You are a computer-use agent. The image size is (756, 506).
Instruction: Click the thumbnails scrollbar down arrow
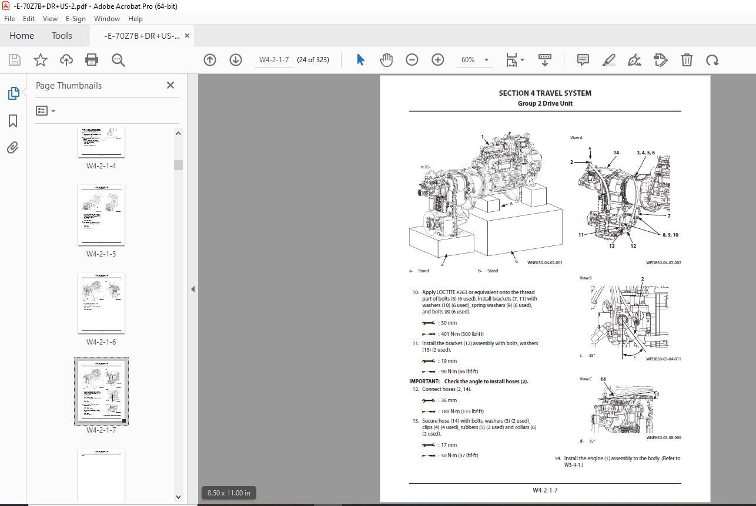coord(178,497)
